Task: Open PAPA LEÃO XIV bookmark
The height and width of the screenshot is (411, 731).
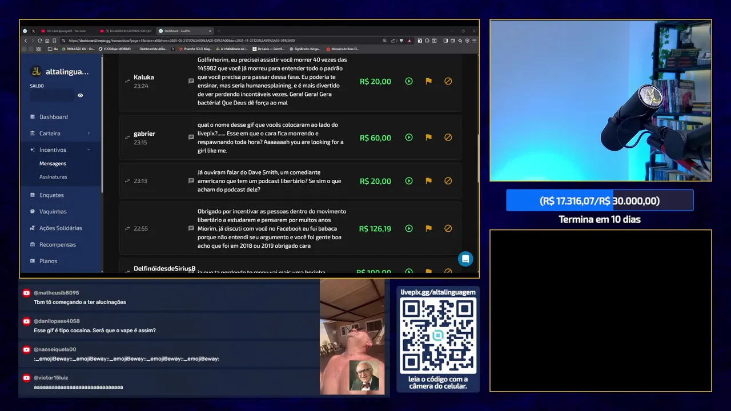Action: click(78, 49)
